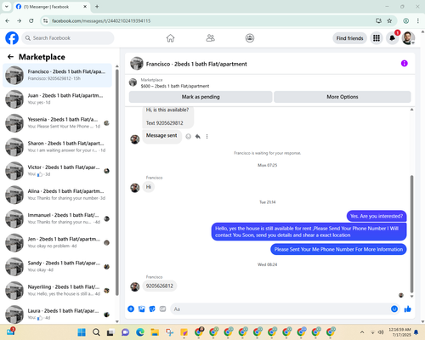The image size is (425, 340).
Task: Click the Francisco chat header name
Action: tap(196, 64)
